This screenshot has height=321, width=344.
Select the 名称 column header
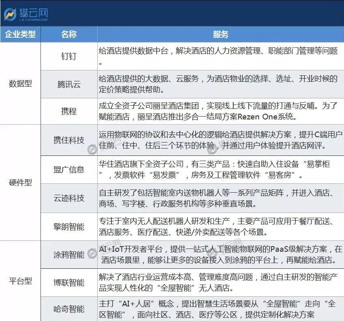(x=69, y=34)
